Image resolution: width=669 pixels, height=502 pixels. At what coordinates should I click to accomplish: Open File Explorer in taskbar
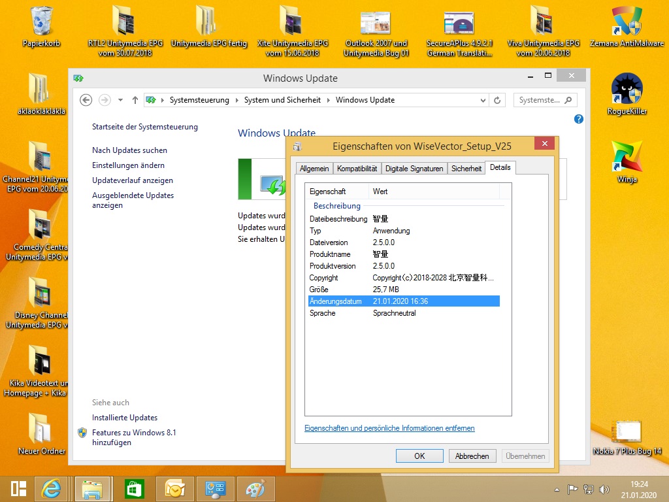tap(93, 489)
